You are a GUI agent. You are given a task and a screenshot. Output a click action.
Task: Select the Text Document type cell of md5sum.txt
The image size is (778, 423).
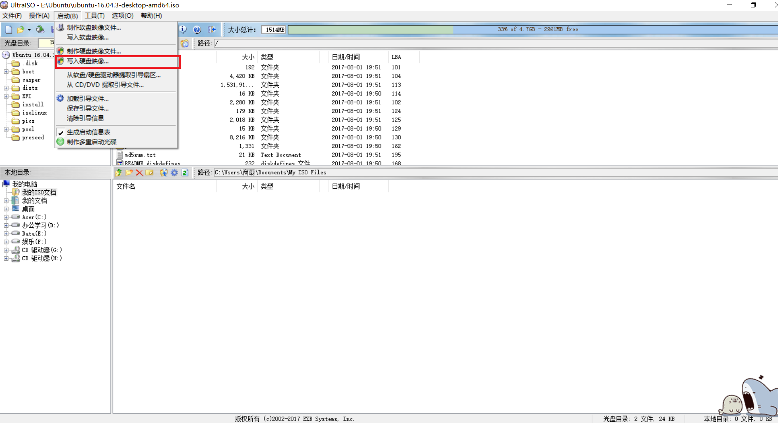(x=281, y=155)
